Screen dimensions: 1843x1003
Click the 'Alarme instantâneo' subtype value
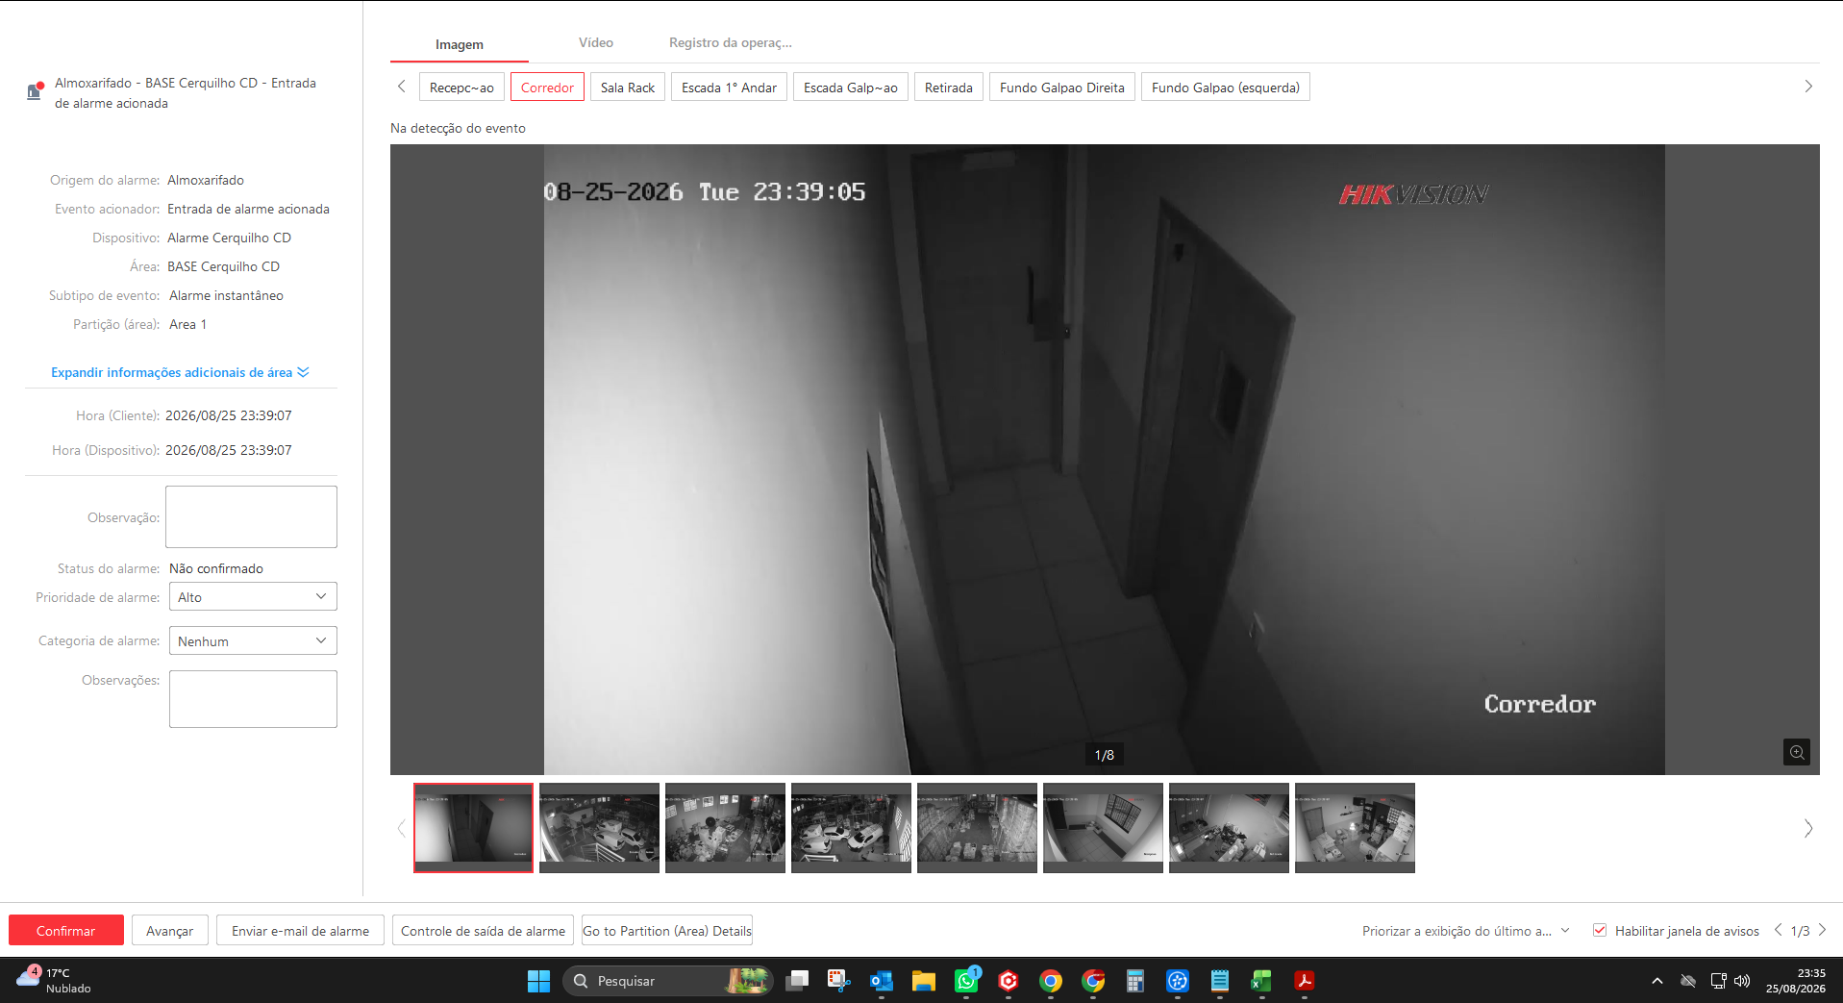pos(226,295)
